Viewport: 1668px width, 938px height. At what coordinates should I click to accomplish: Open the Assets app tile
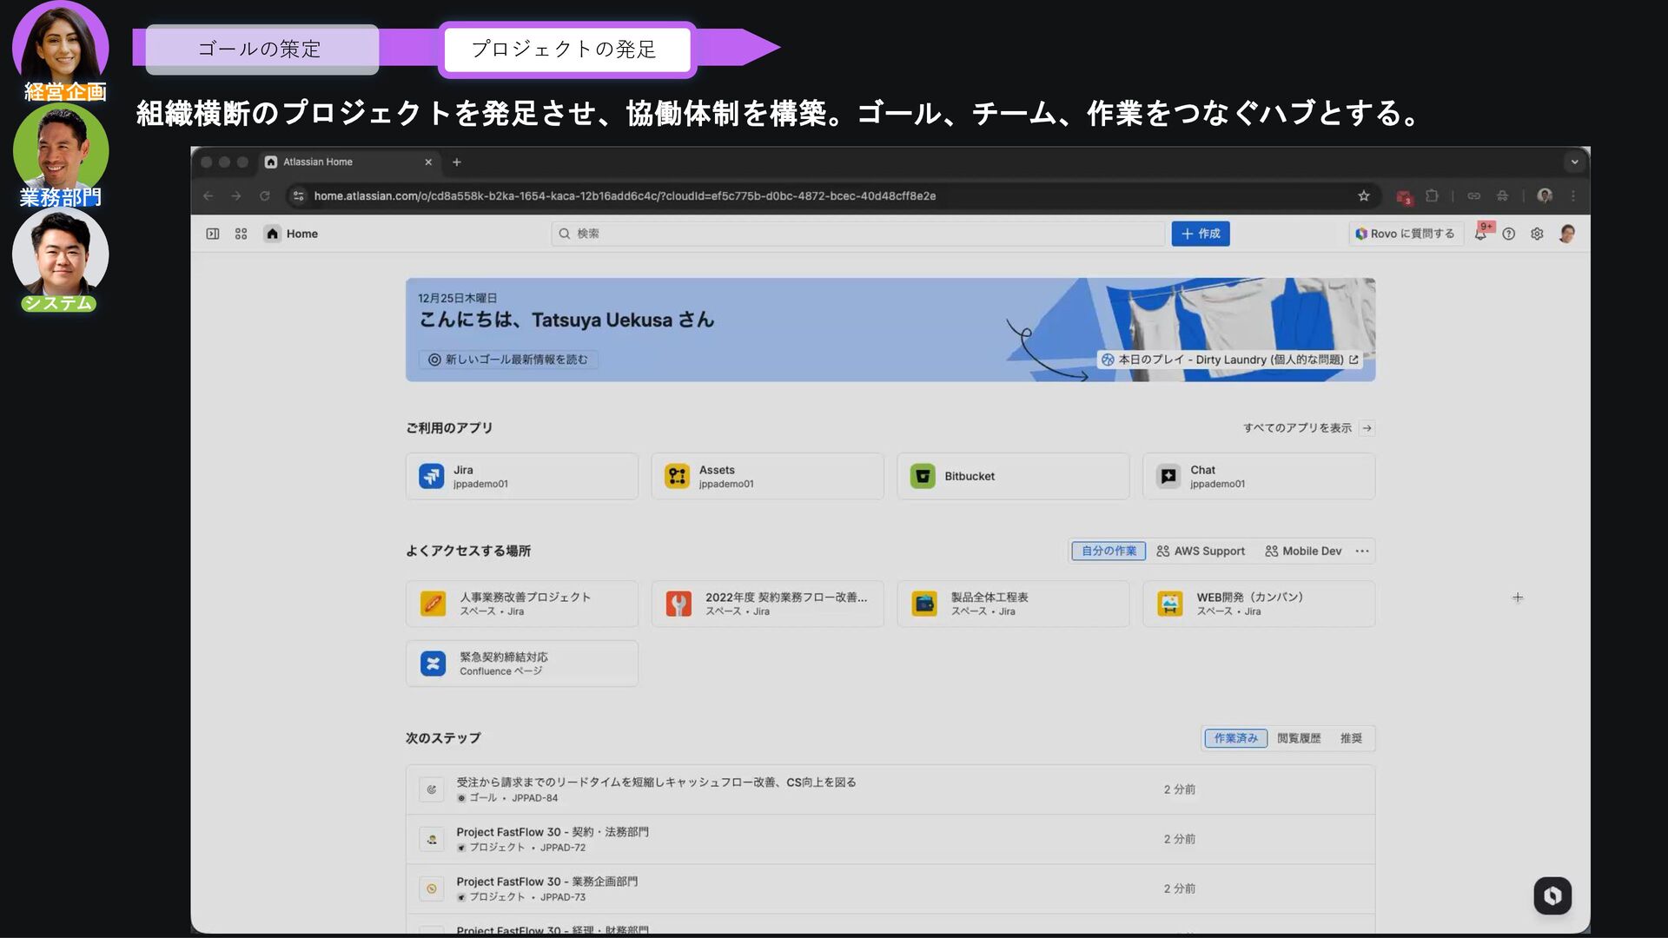pos(767,476)
